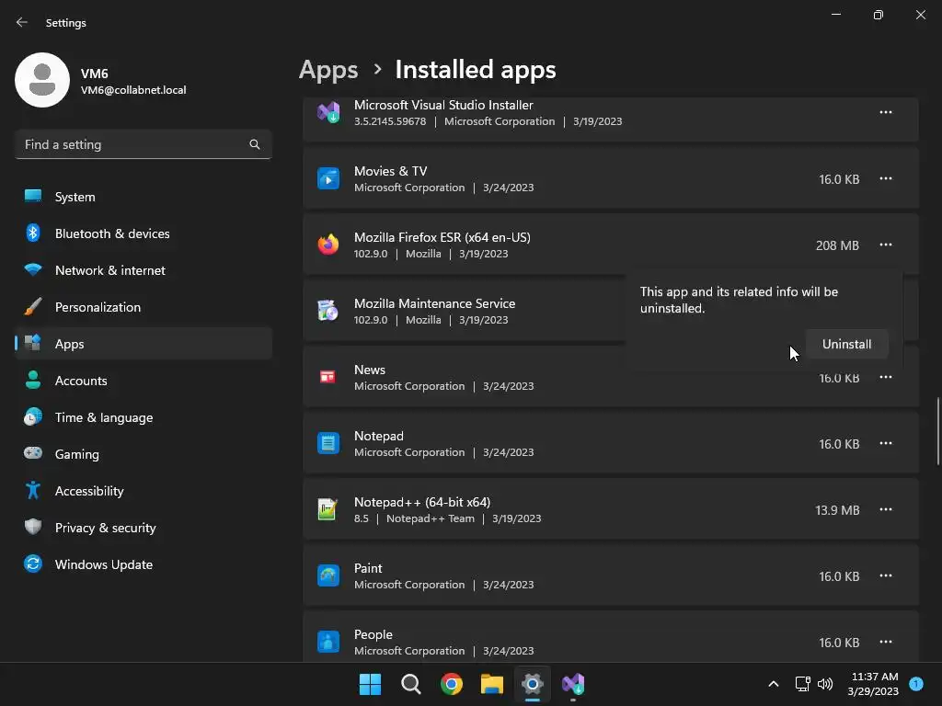
Task: Click the volume speaker tray icon
Action: click(825, 684)
